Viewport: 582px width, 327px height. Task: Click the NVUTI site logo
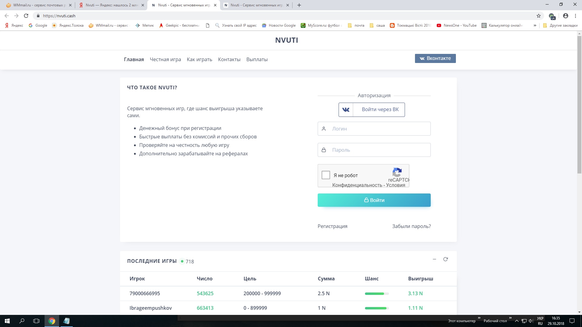286,40
